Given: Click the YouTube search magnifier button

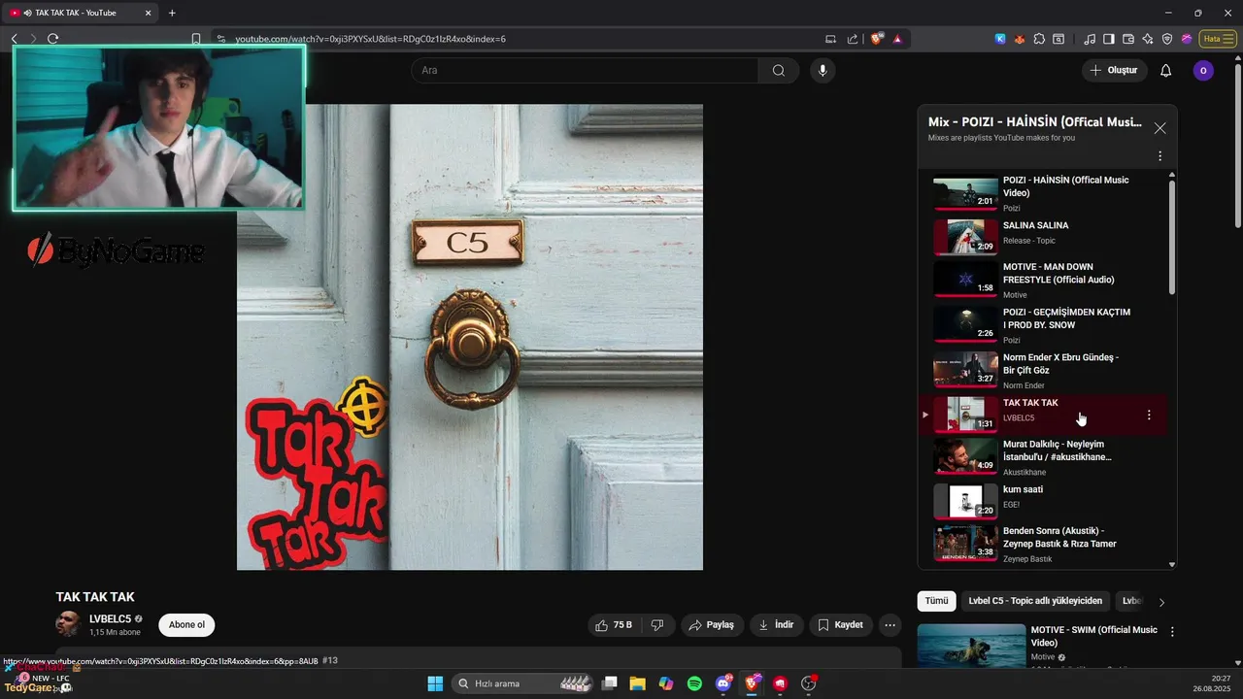Looking at the screenshot, I should pos(778,70).
